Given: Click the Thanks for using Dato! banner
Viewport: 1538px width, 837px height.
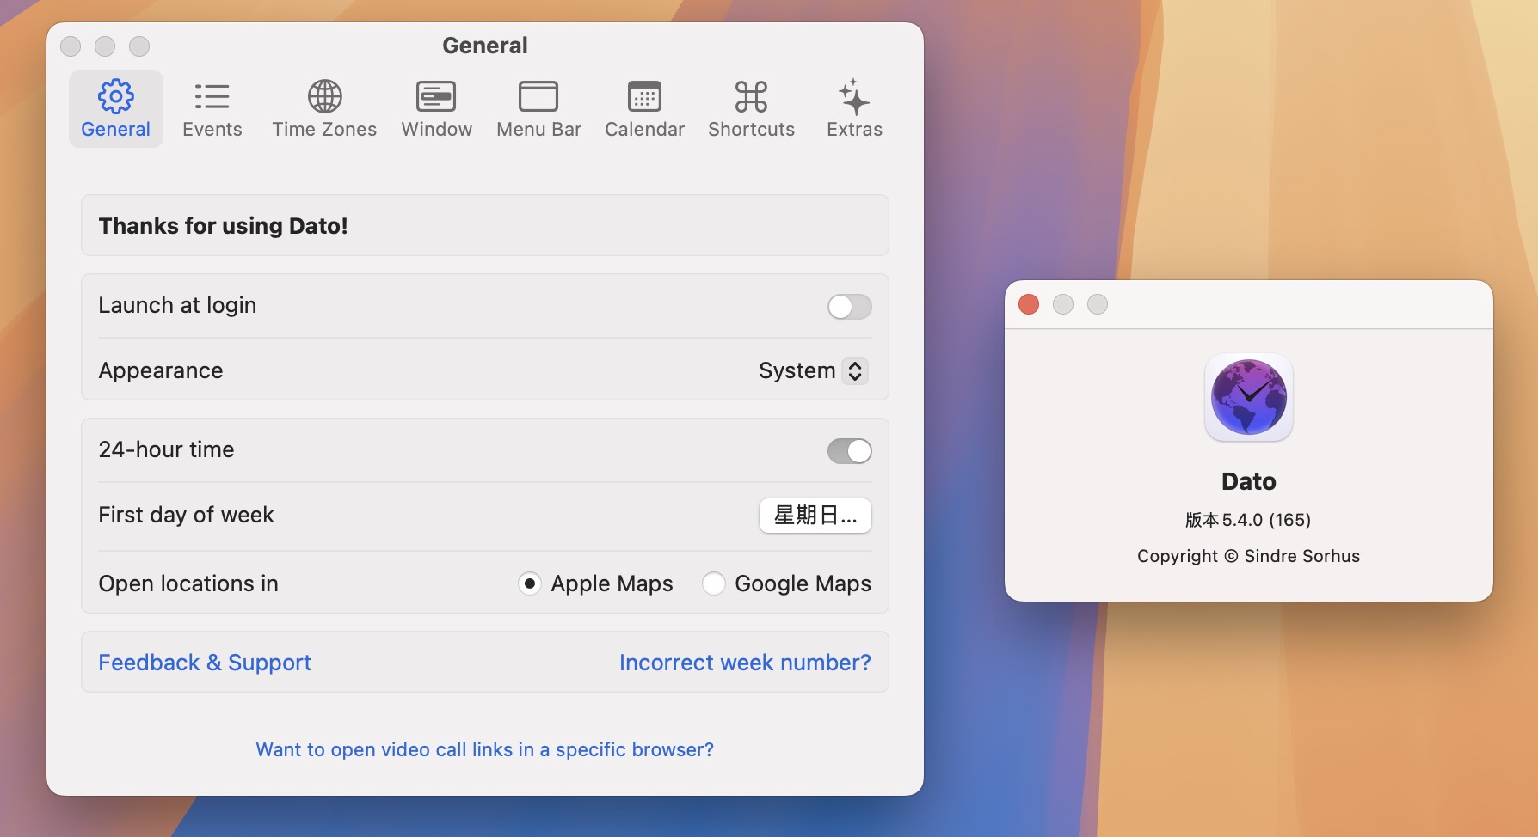Looking at the screenshot, I should point(485,225).
